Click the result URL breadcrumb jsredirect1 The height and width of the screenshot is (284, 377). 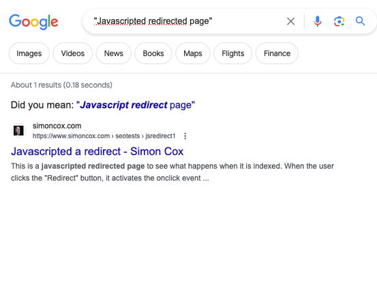pos(160,136)
